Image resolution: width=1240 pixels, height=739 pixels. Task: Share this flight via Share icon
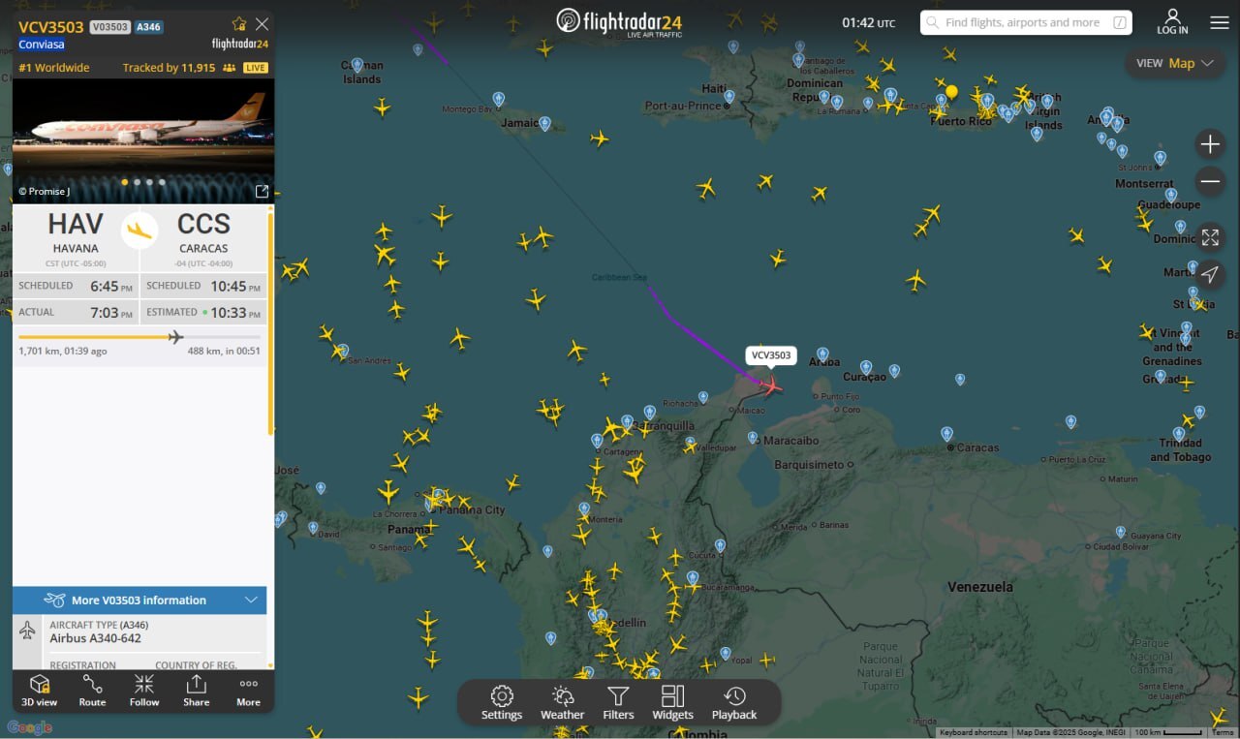pos(196,690)
